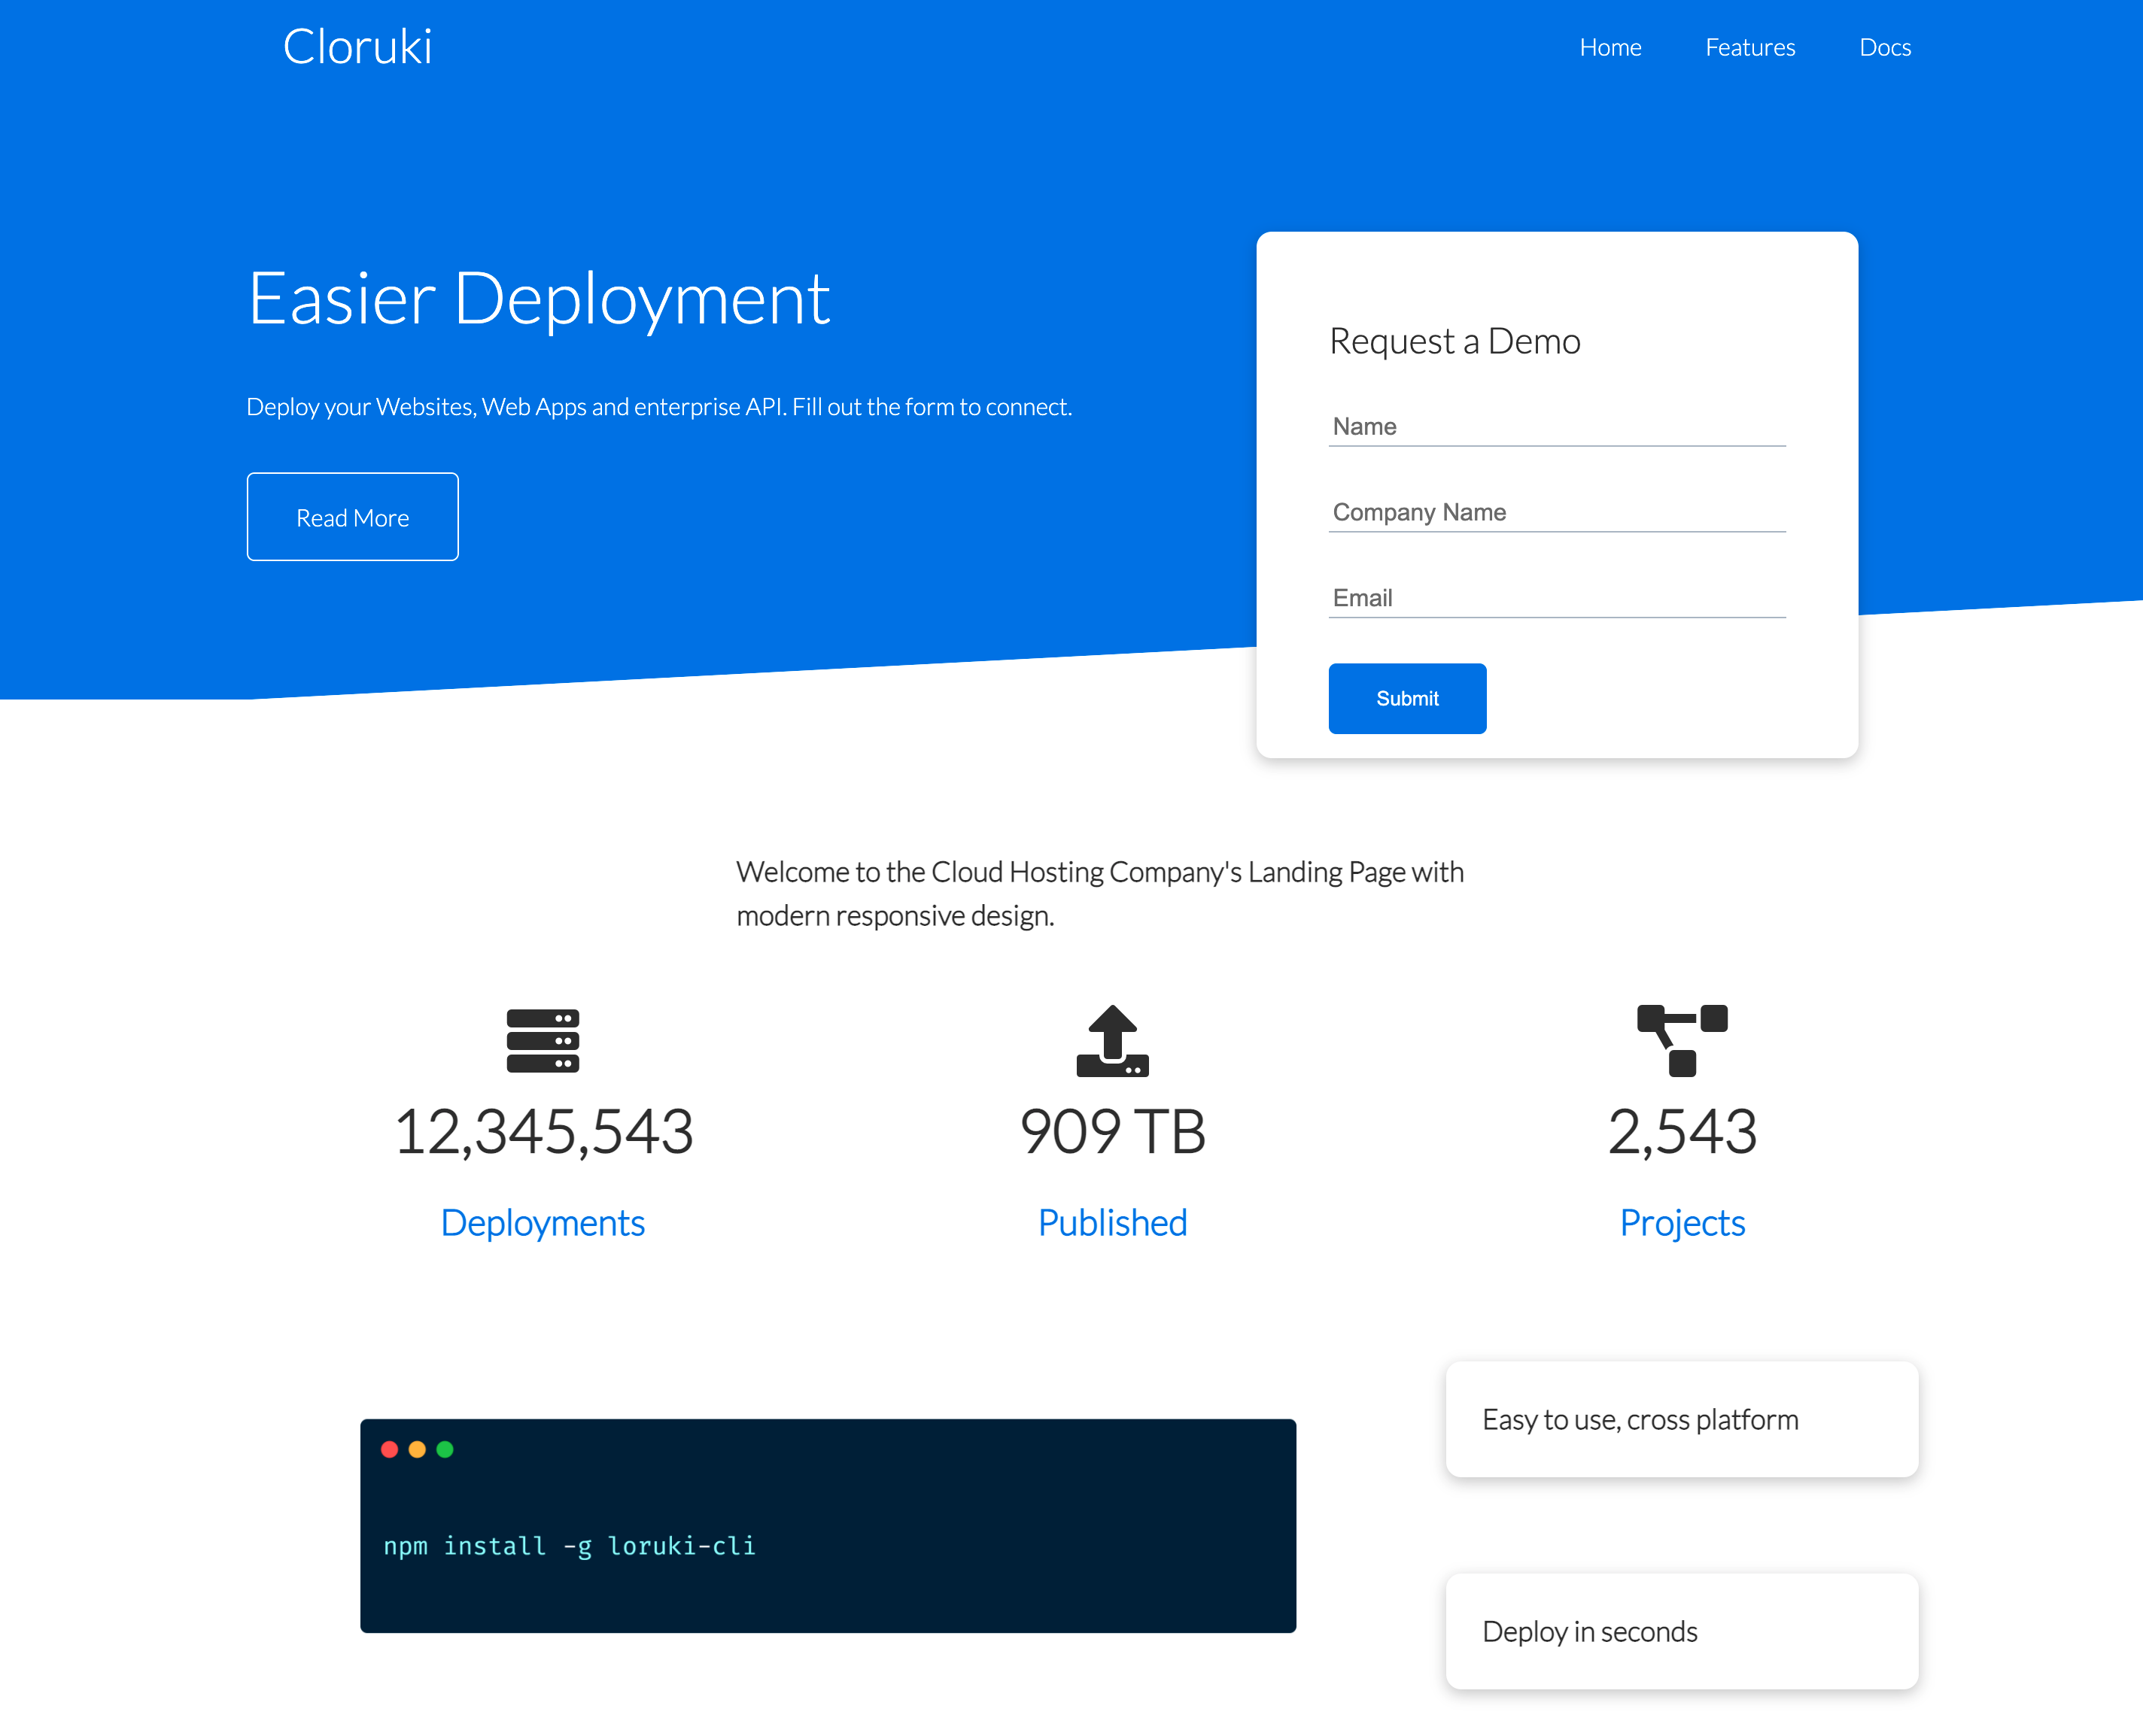Click the project diagram Projects icon
This screenshot has width=2143, height=1736.
point(1682,1040)
